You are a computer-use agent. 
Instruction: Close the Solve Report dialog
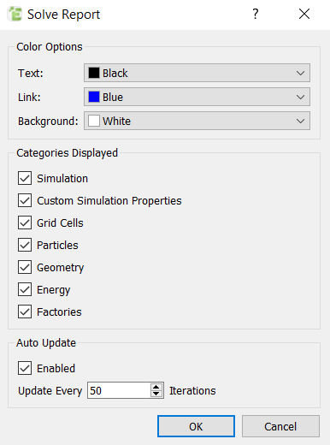pyautogui.click(x=304, y=14)
